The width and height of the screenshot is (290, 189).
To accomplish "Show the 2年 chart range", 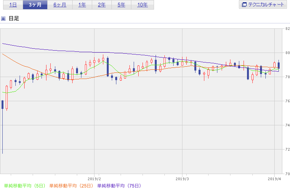I will coord(102,5).
